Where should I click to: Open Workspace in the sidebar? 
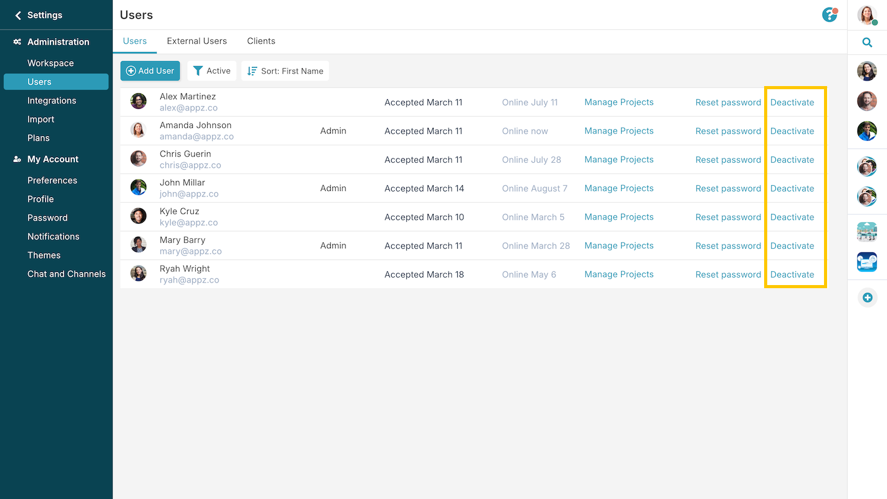(x=51, y=63)
